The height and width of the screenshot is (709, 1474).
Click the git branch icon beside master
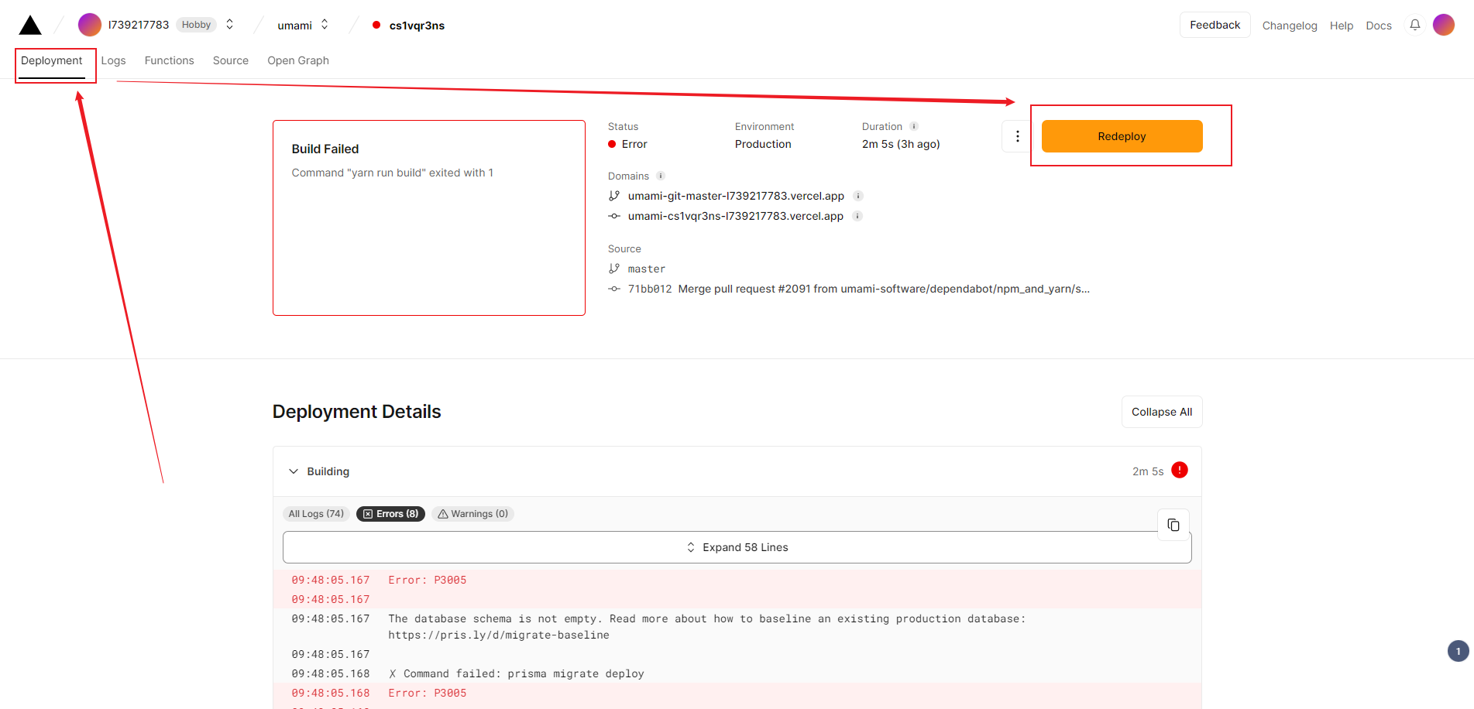click(x=614, y=269)
